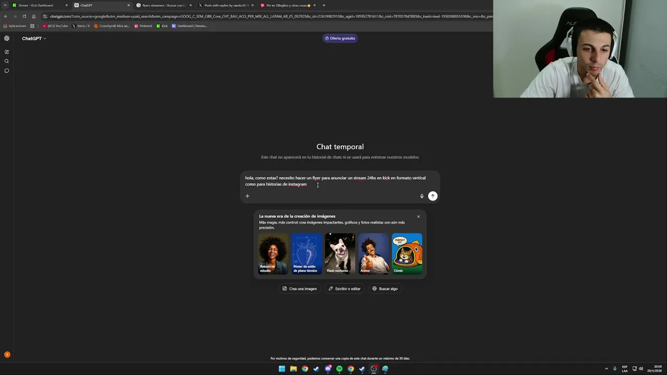The image size is (667, 375).
Task: Open the ChatGPT logo sidebar toggle
Action: point(7,38)
